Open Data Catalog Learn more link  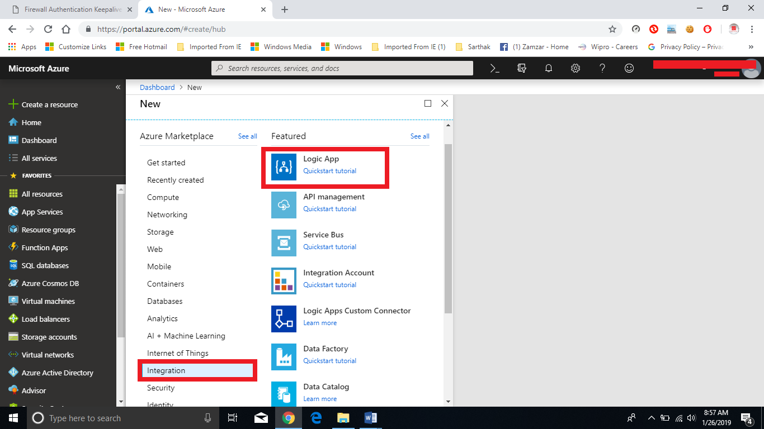coord(320,399)
